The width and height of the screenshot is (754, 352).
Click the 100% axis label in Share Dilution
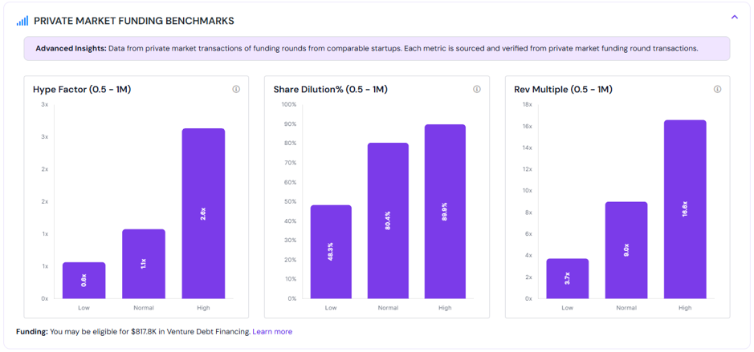[x=290, y=105]
